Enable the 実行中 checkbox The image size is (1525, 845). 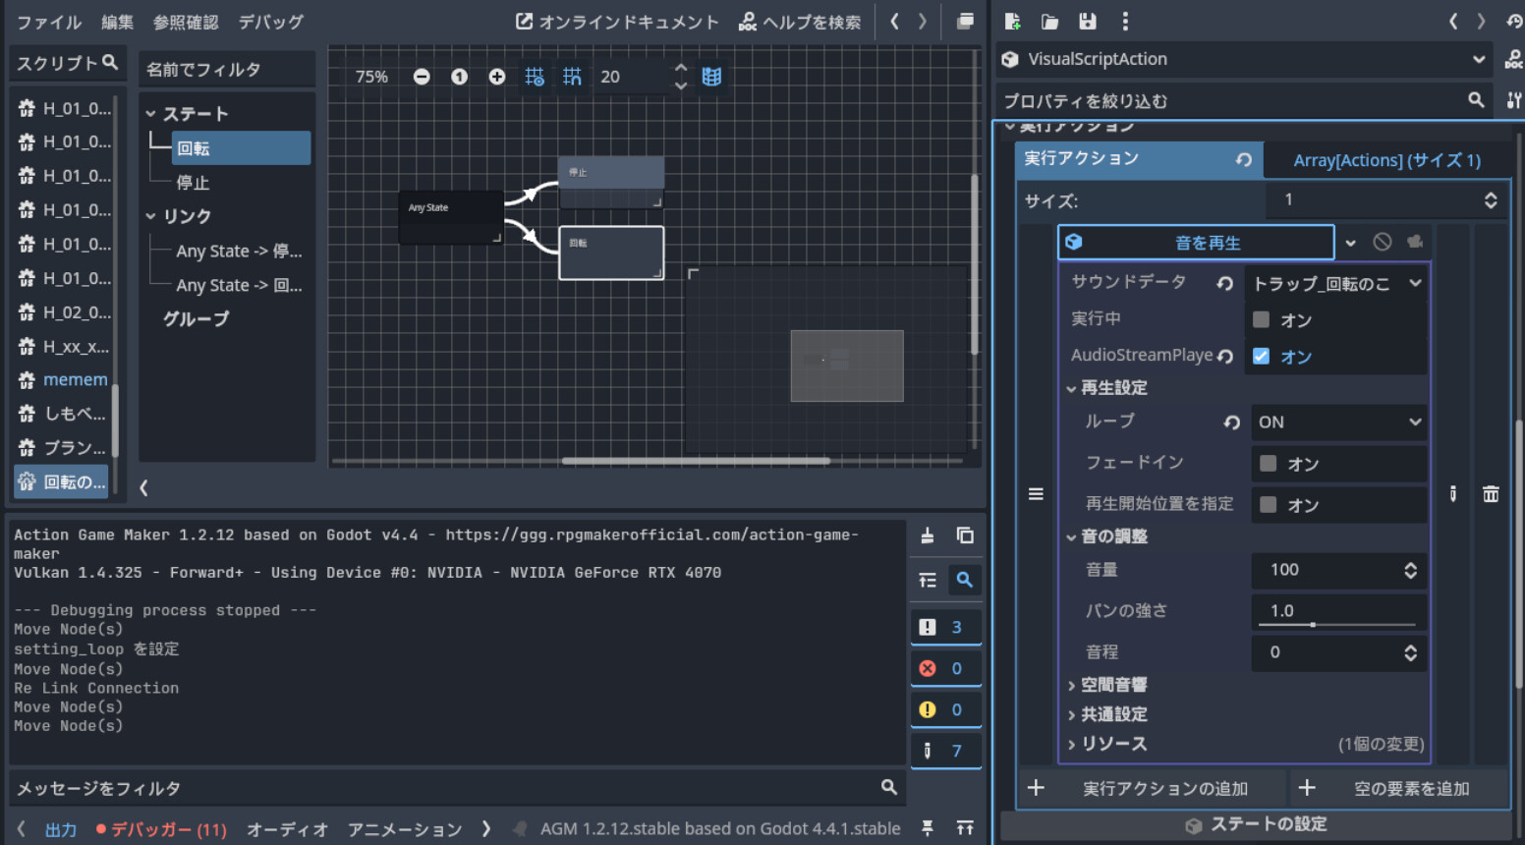click(x=1262, y=319)
